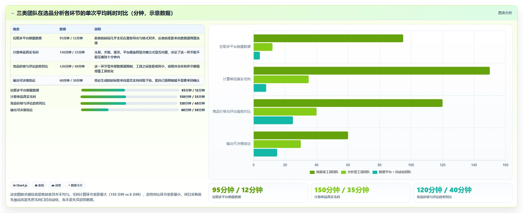
Task: Click the 数据卡片 tag chip
Action: click(x=75, y=185)
